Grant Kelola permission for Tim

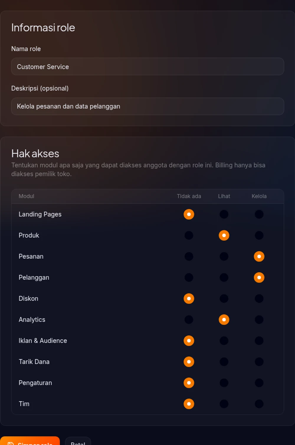pyautogui.click(x=259, y=404)
